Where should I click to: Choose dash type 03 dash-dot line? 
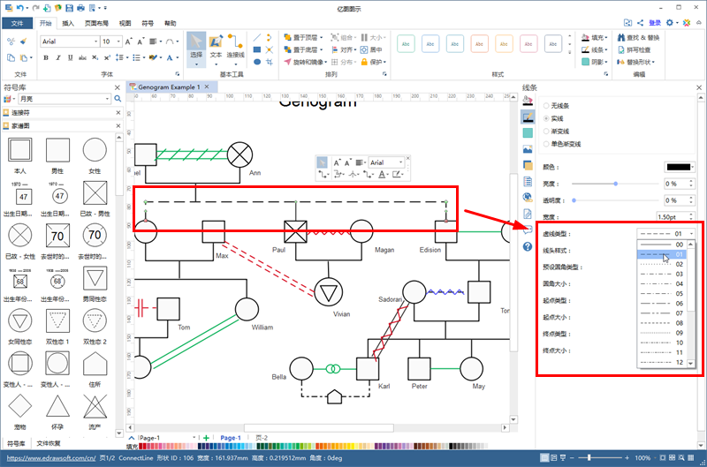pyautogui.click(x=661, y=275)
